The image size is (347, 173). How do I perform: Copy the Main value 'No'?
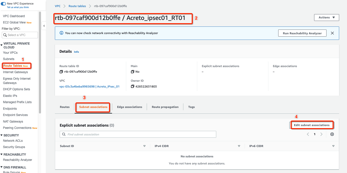tap(133, 72)
